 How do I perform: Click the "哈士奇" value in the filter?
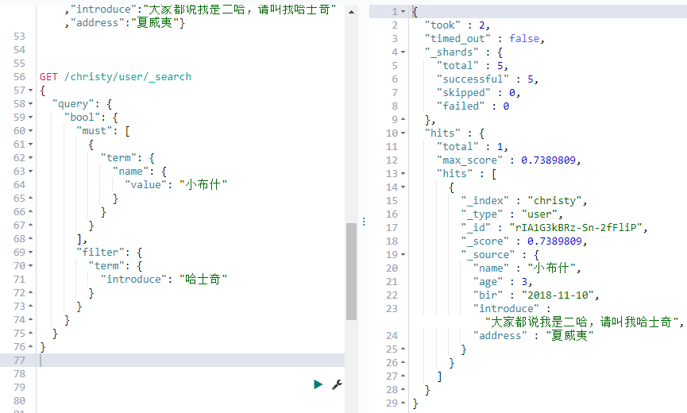coord(203,280)
